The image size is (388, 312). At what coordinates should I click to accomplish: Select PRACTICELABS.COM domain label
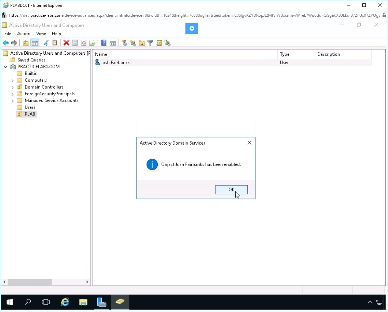tap(38, 67)
